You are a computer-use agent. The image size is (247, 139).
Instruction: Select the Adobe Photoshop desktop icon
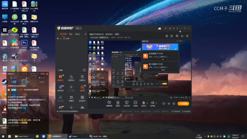coord(24,45)
